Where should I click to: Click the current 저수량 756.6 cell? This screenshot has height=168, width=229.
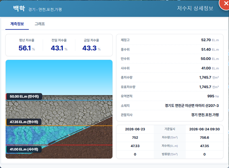tap(204, 138)
